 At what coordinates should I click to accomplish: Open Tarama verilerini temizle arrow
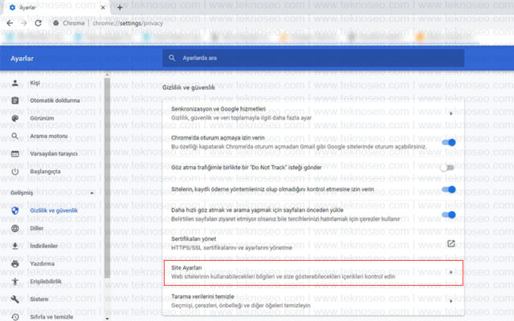[451, 301]
